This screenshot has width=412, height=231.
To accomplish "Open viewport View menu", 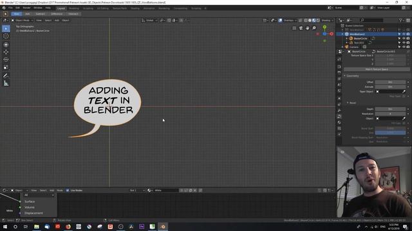I will (x=39, y=20).
